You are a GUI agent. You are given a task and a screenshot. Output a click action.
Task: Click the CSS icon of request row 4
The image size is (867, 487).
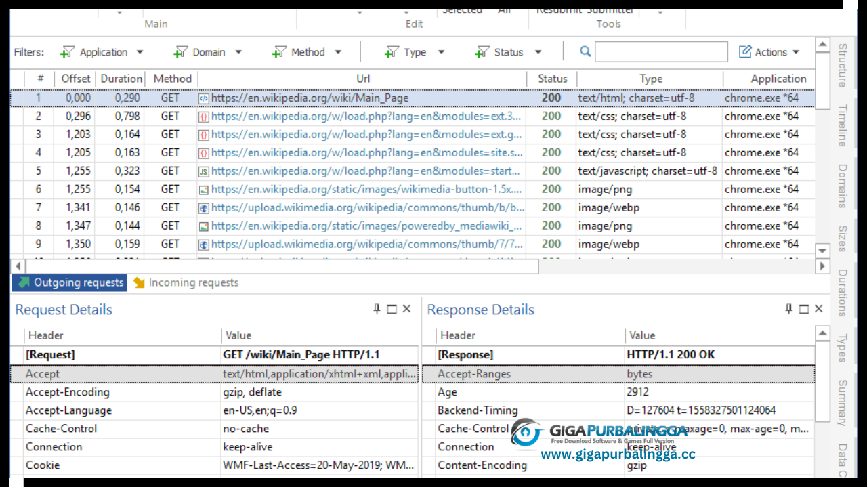(203, 153)
